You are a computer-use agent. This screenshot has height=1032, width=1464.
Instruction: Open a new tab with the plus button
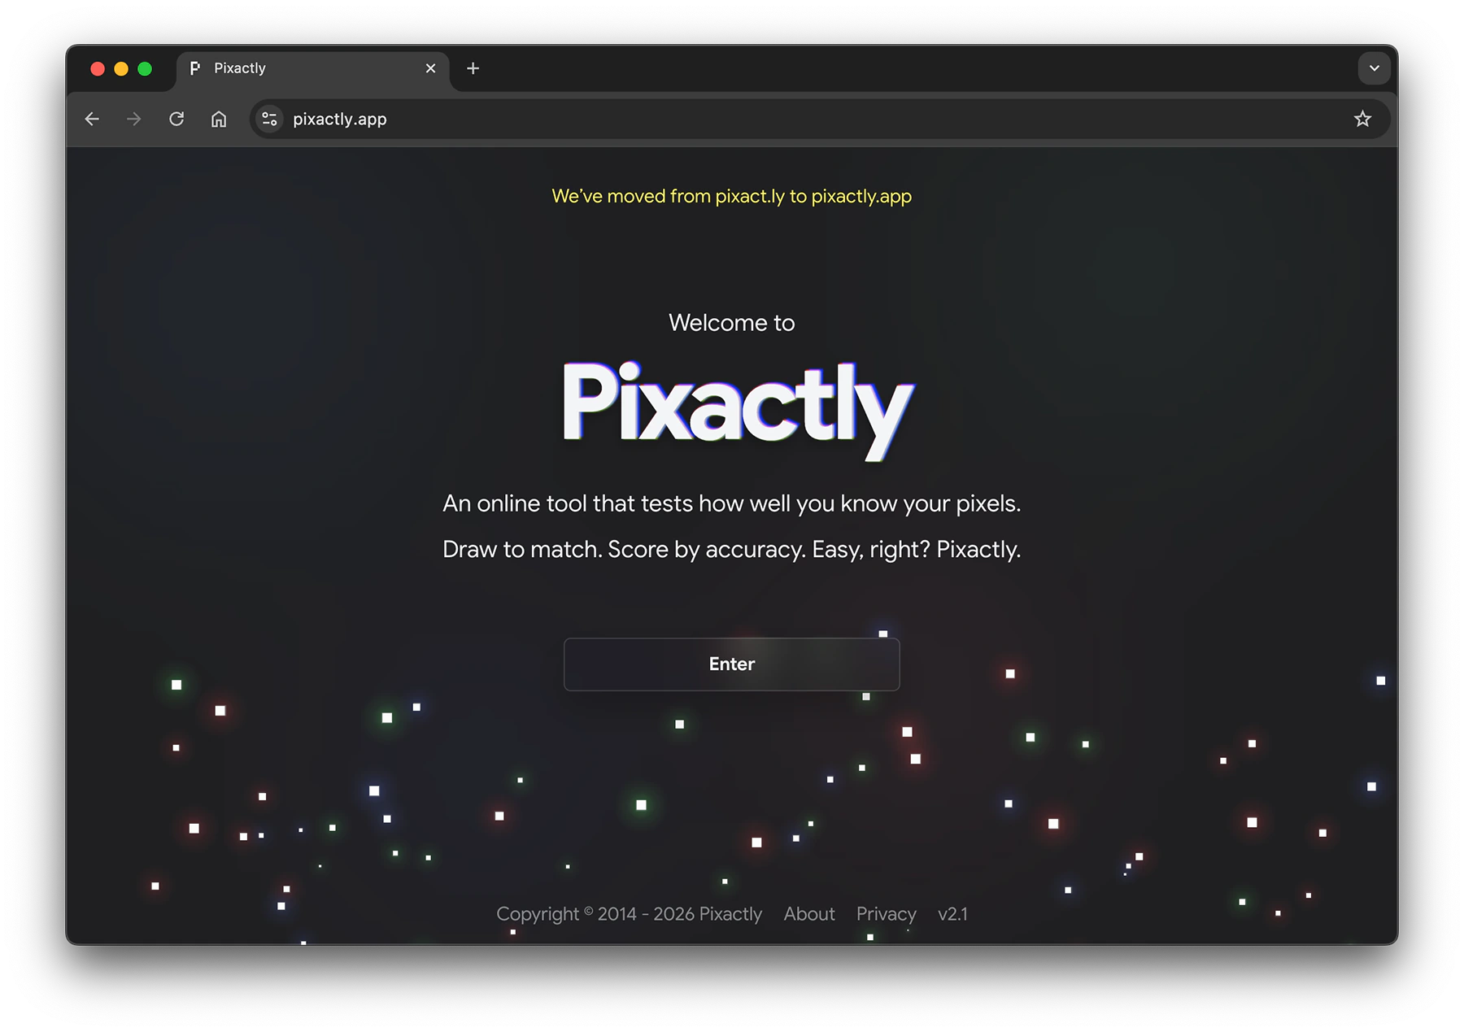tap(473, 68)
